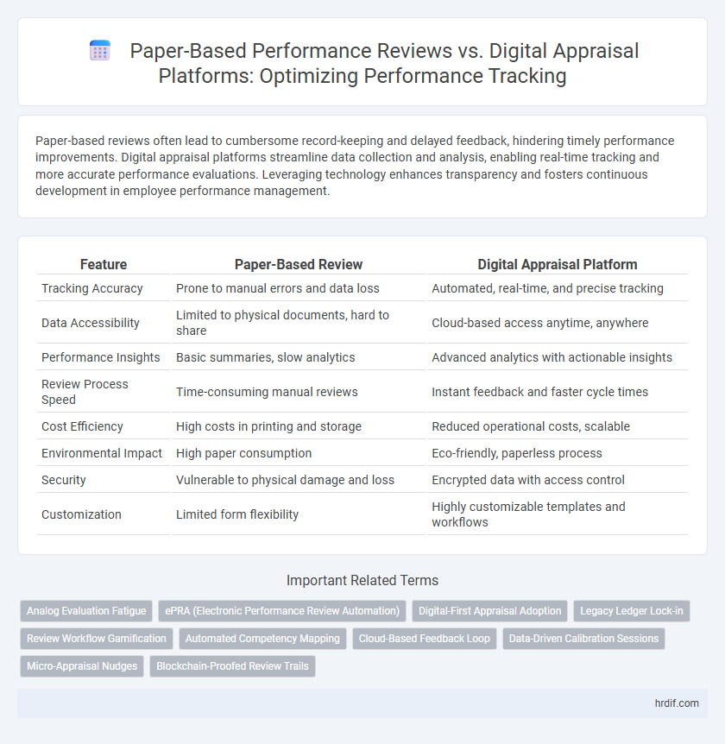Click 'Limited form flexibility' cell

(299, 514)
